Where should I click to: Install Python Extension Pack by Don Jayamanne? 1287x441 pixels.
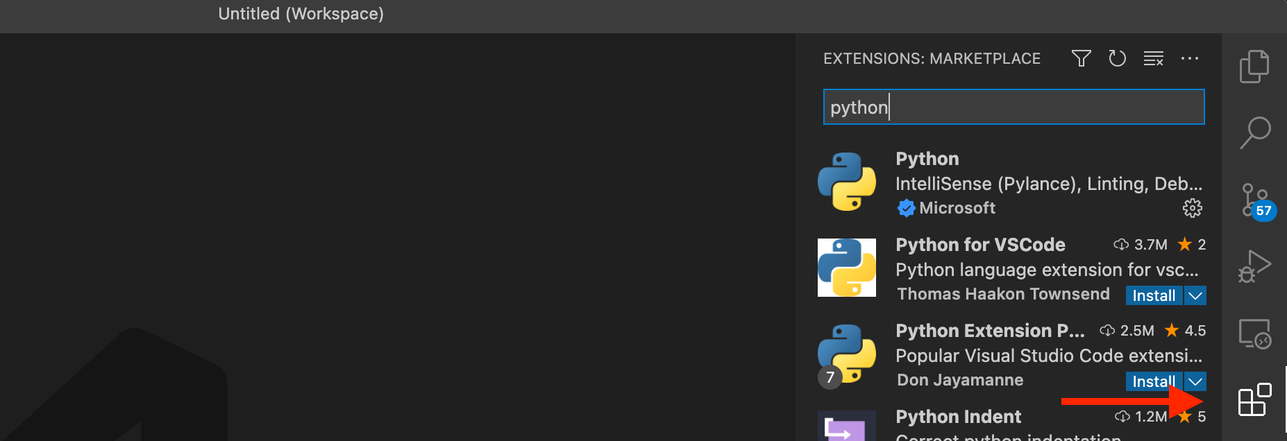1154,381
